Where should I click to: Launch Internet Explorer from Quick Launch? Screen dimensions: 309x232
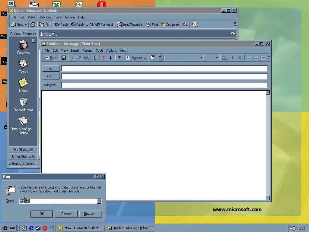click(31, 228)
